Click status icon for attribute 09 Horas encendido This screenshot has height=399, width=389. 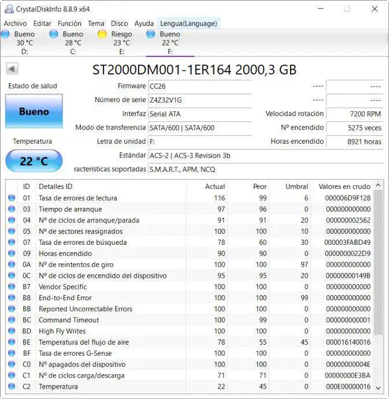[12, 253]
